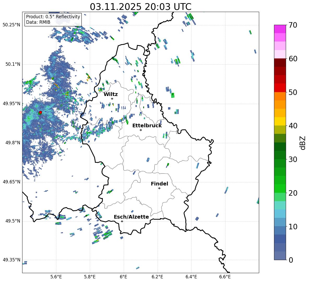Pick the bright red colorbar segment at 50 dBZ
Screen dimensions: 309x282
point(280,88)
